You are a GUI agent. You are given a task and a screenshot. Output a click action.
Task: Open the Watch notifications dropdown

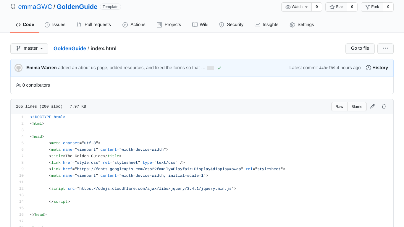click(296, 7)
